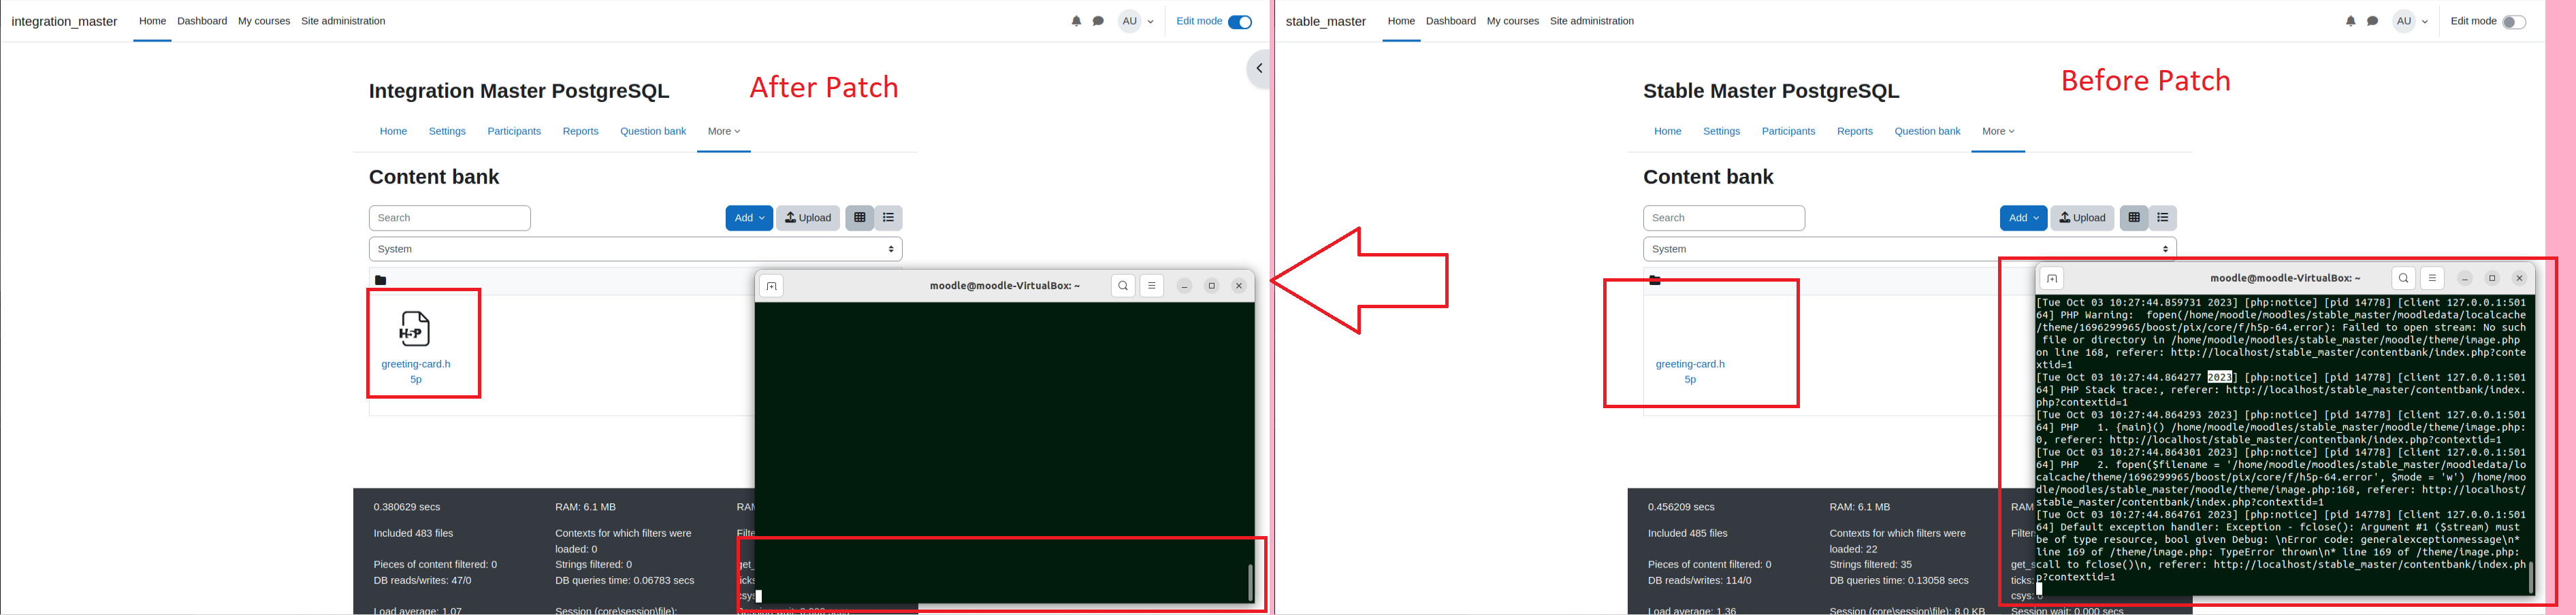Switch to list view in stable_master content bank

pos(2162,218)
